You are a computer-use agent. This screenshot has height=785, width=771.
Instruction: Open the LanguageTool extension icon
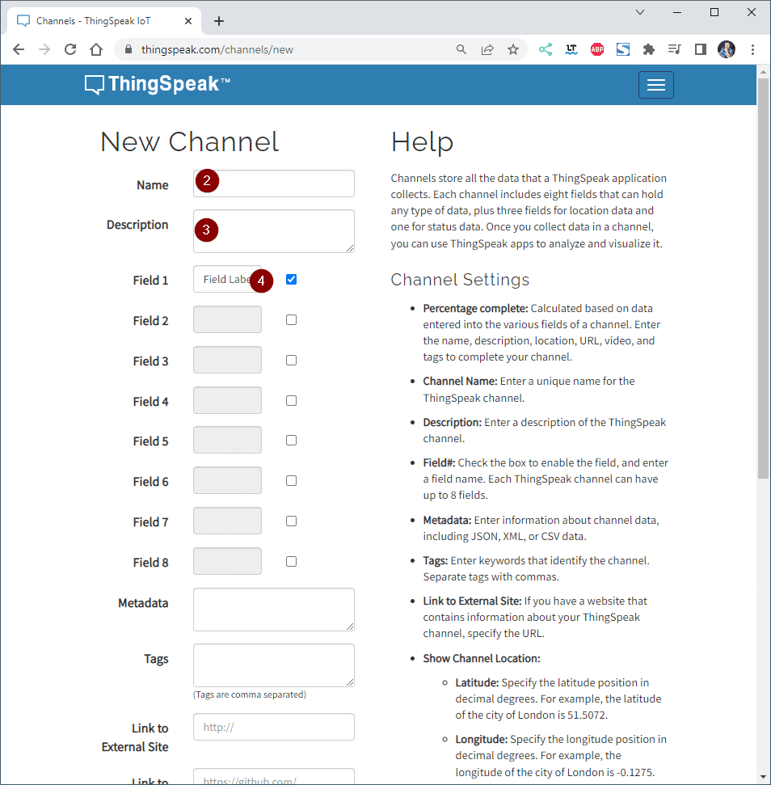point(571,49)
